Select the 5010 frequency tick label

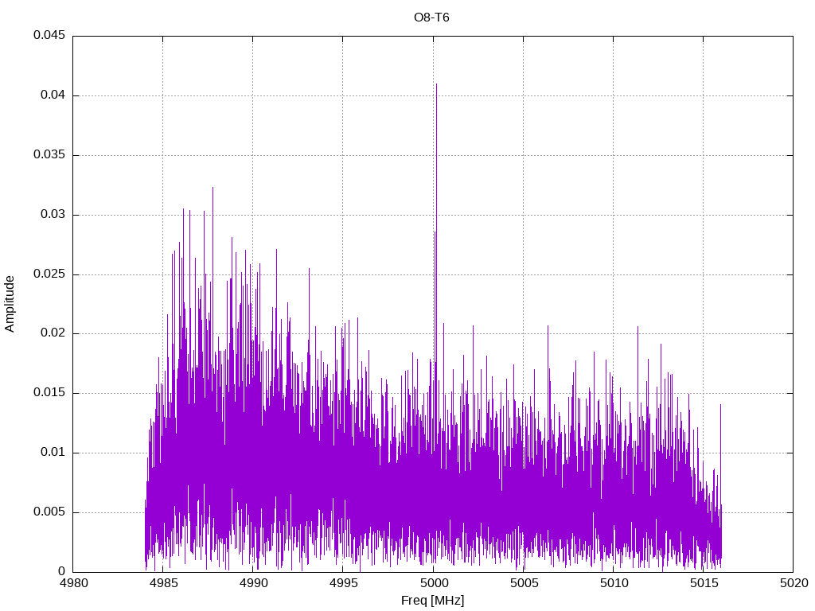pyautogui.click(x=613, y=583)
